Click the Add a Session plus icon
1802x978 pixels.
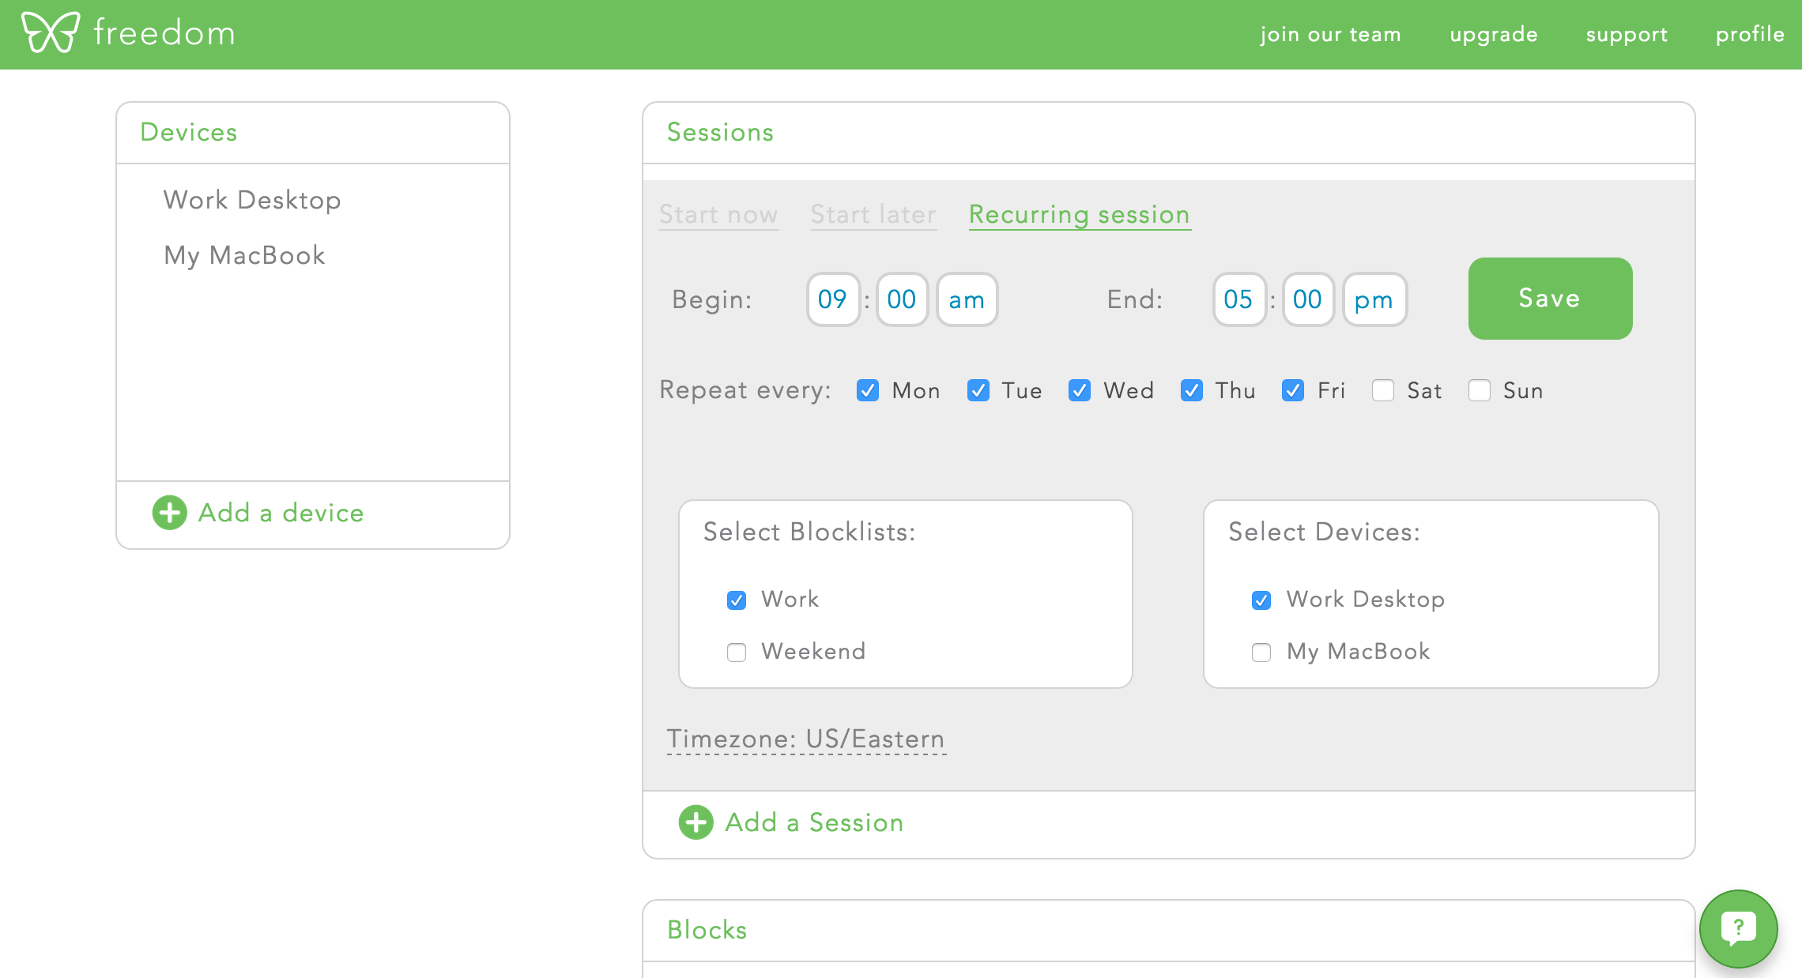click(x=696, y=822)
